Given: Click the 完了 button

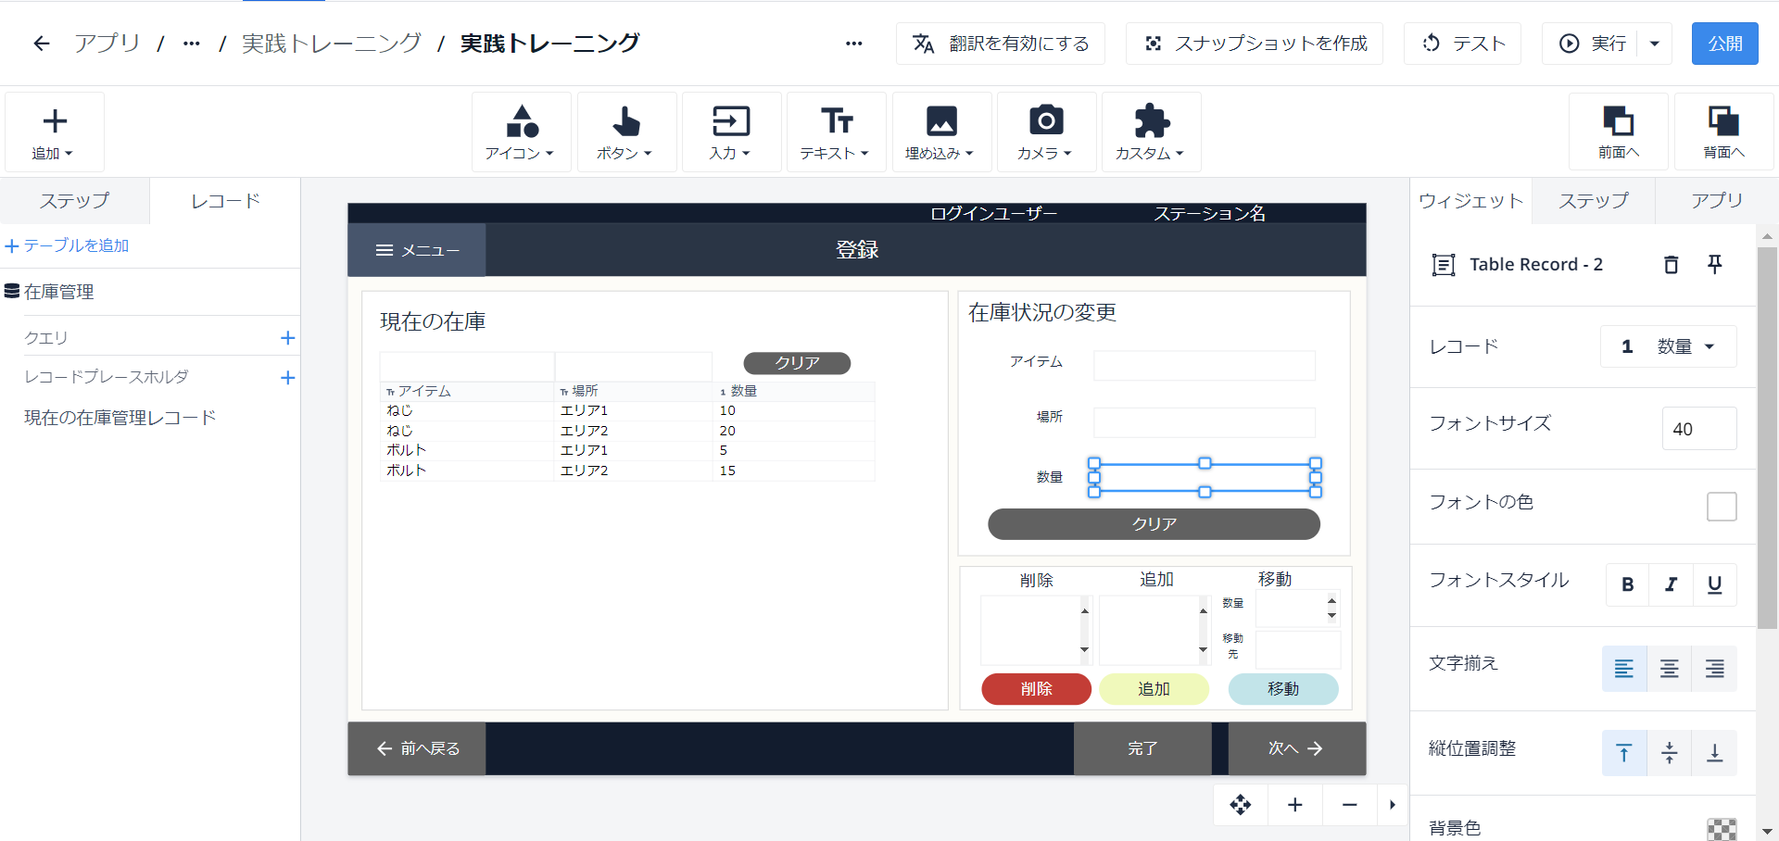Looking at the screenshot, I should coord(1142,748).
